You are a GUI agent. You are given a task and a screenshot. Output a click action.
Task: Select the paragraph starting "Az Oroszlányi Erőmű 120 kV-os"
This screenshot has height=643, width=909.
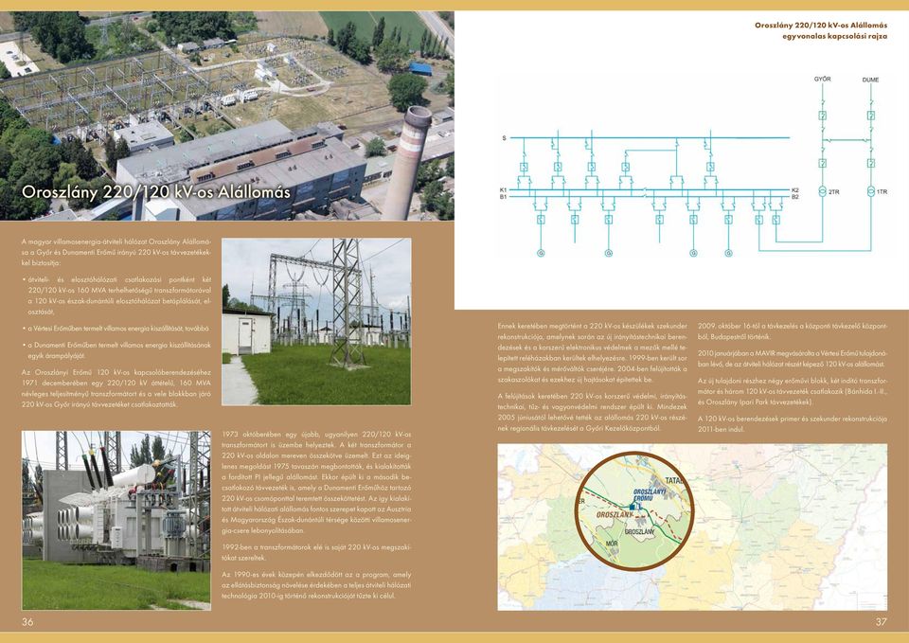click(116, 388)
